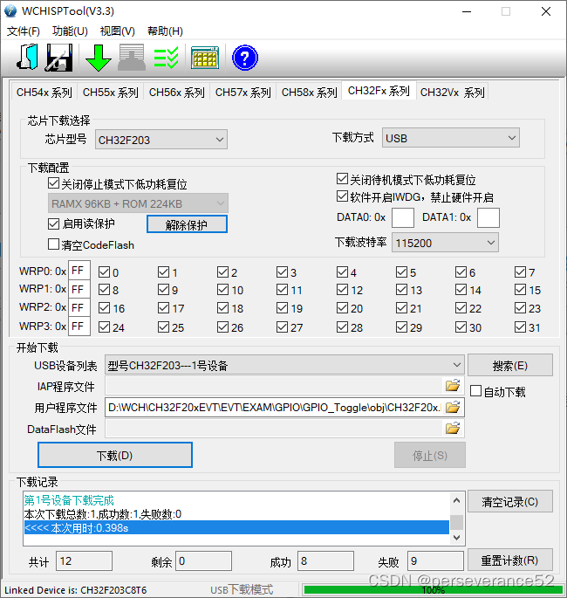The image size is (567, 598).
Task: Open the baud rate 115200 dropdown
Action: pyautogui.click(x=445, y=243)
